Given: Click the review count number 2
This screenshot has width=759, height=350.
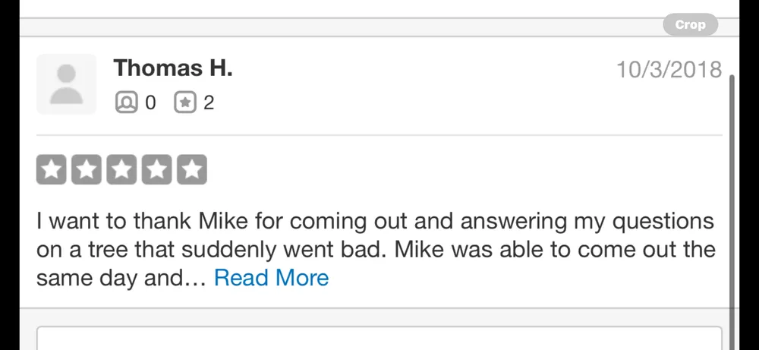Looking at the screenshot, I should (x=209, y=102).
